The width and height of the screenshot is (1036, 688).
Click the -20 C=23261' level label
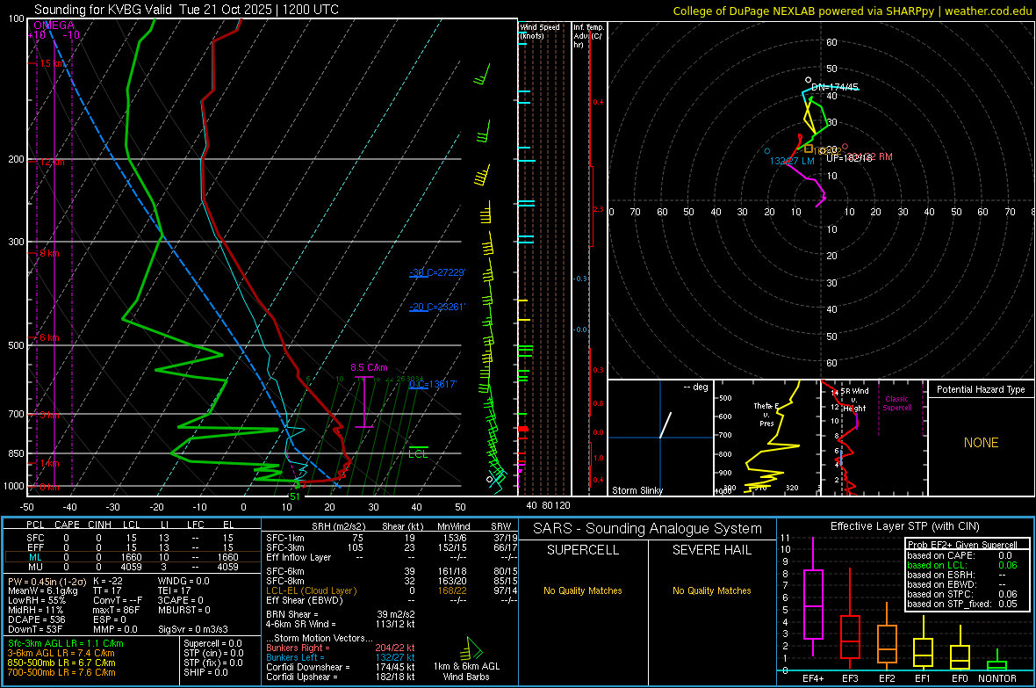point(437,307)
